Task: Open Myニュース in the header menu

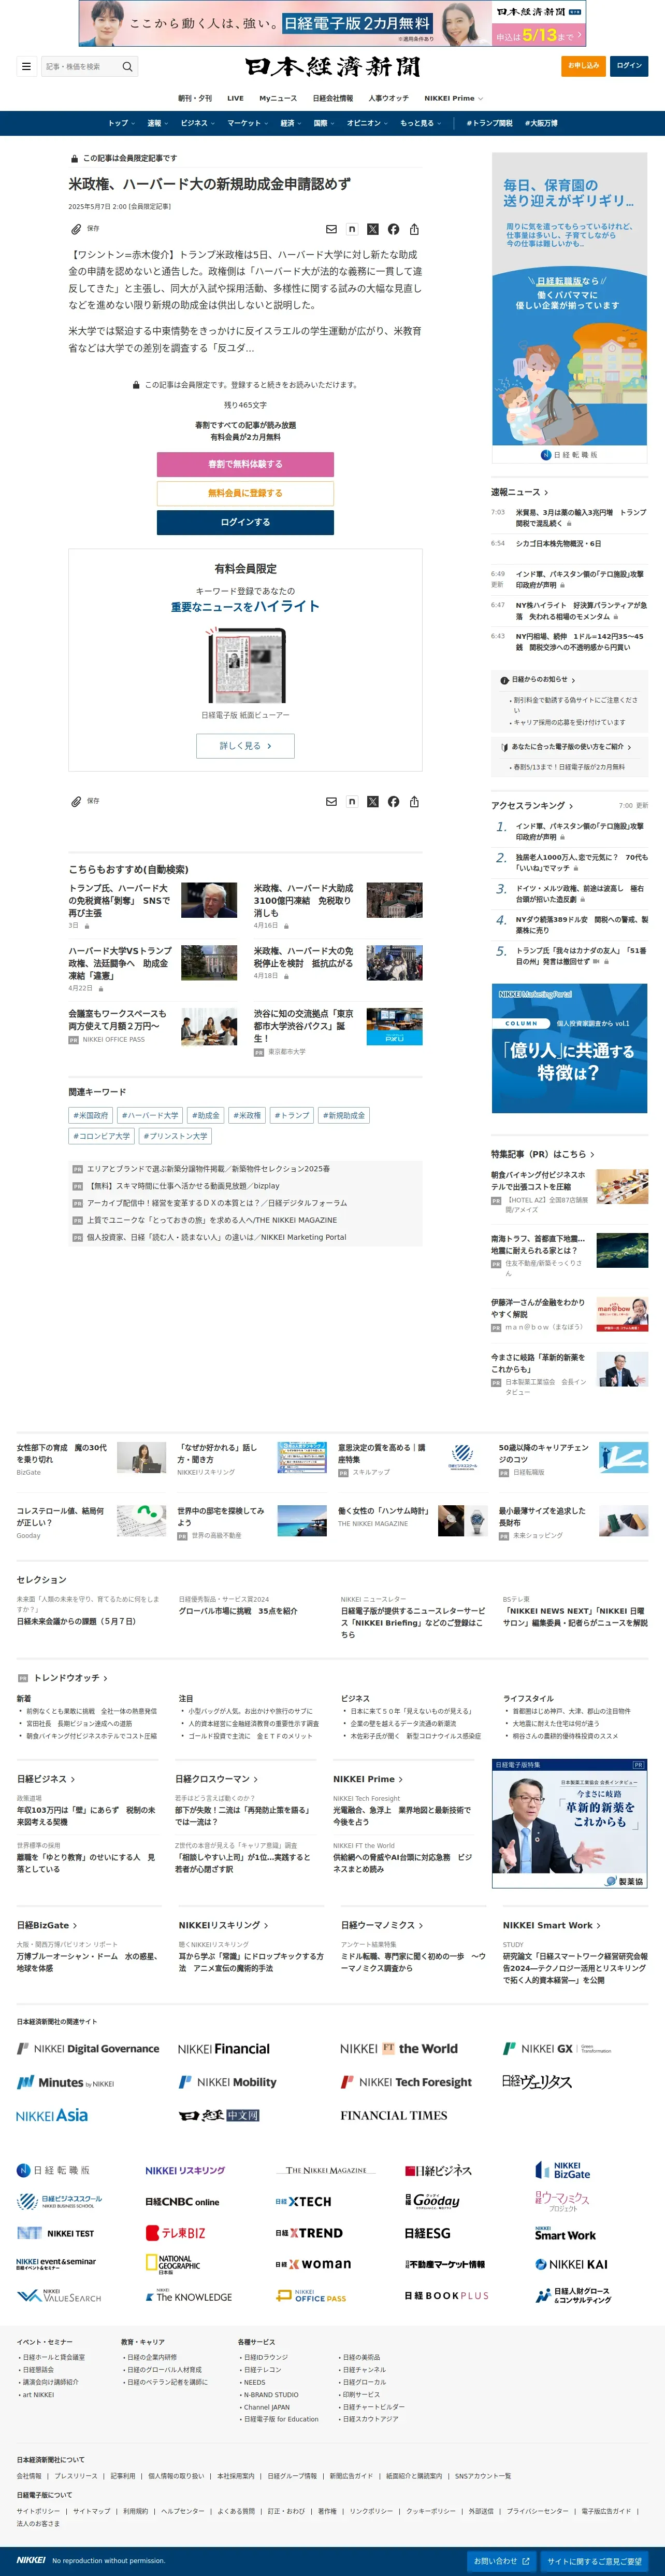Action: pos(278,98)
